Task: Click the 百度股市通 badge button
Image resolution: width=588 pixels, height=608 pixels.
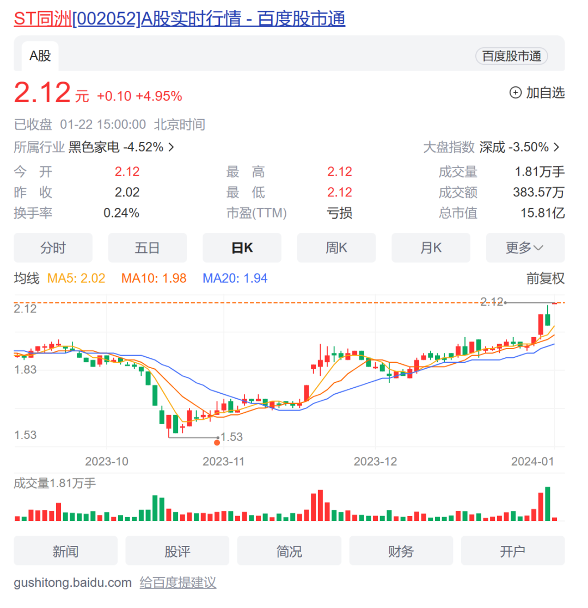Action: pos(511,56)
